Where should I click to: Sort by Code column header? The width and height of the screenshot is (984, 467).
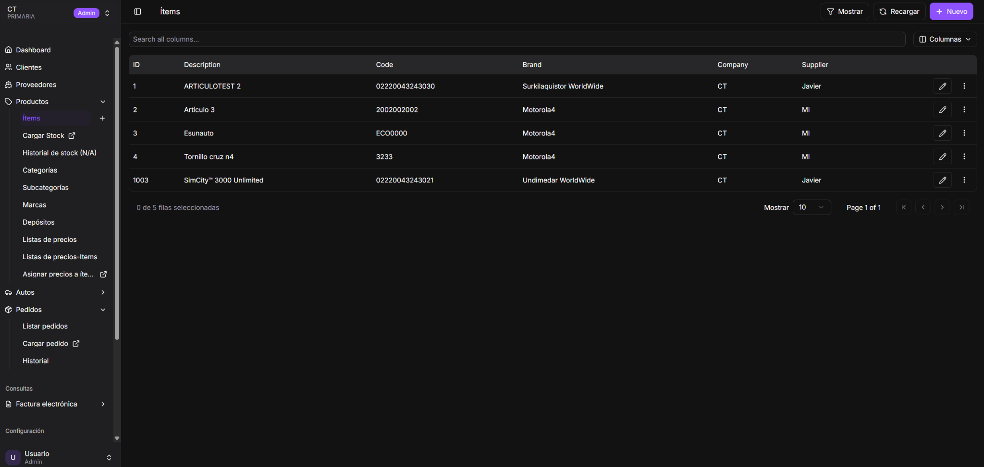[x=384, y=65]
